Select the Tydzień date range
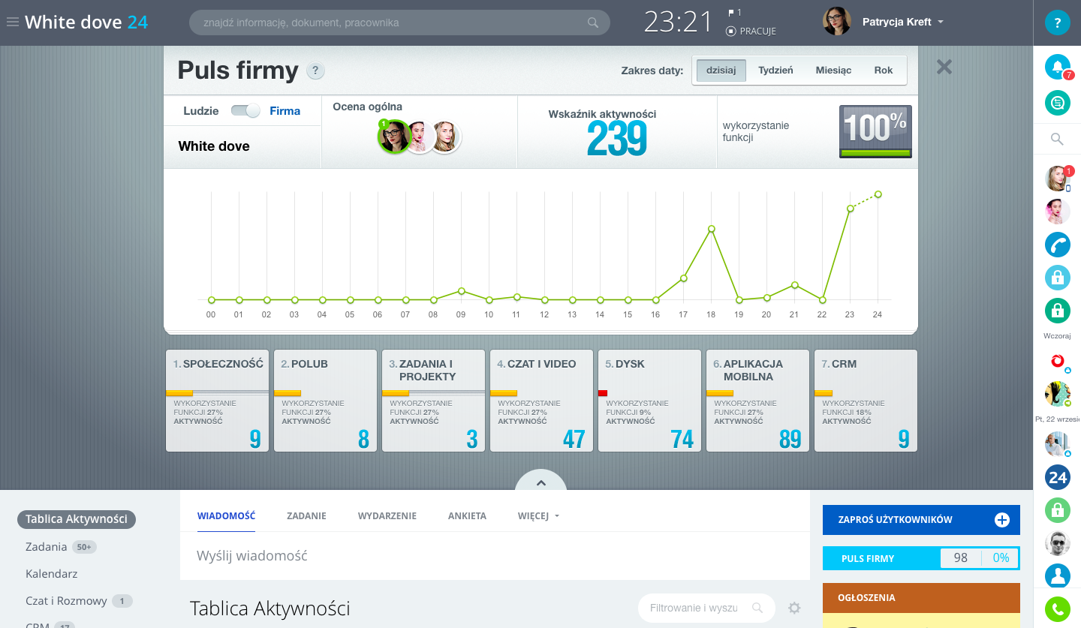The height and width of the screenshot is (628, 1081). (775, 71)
